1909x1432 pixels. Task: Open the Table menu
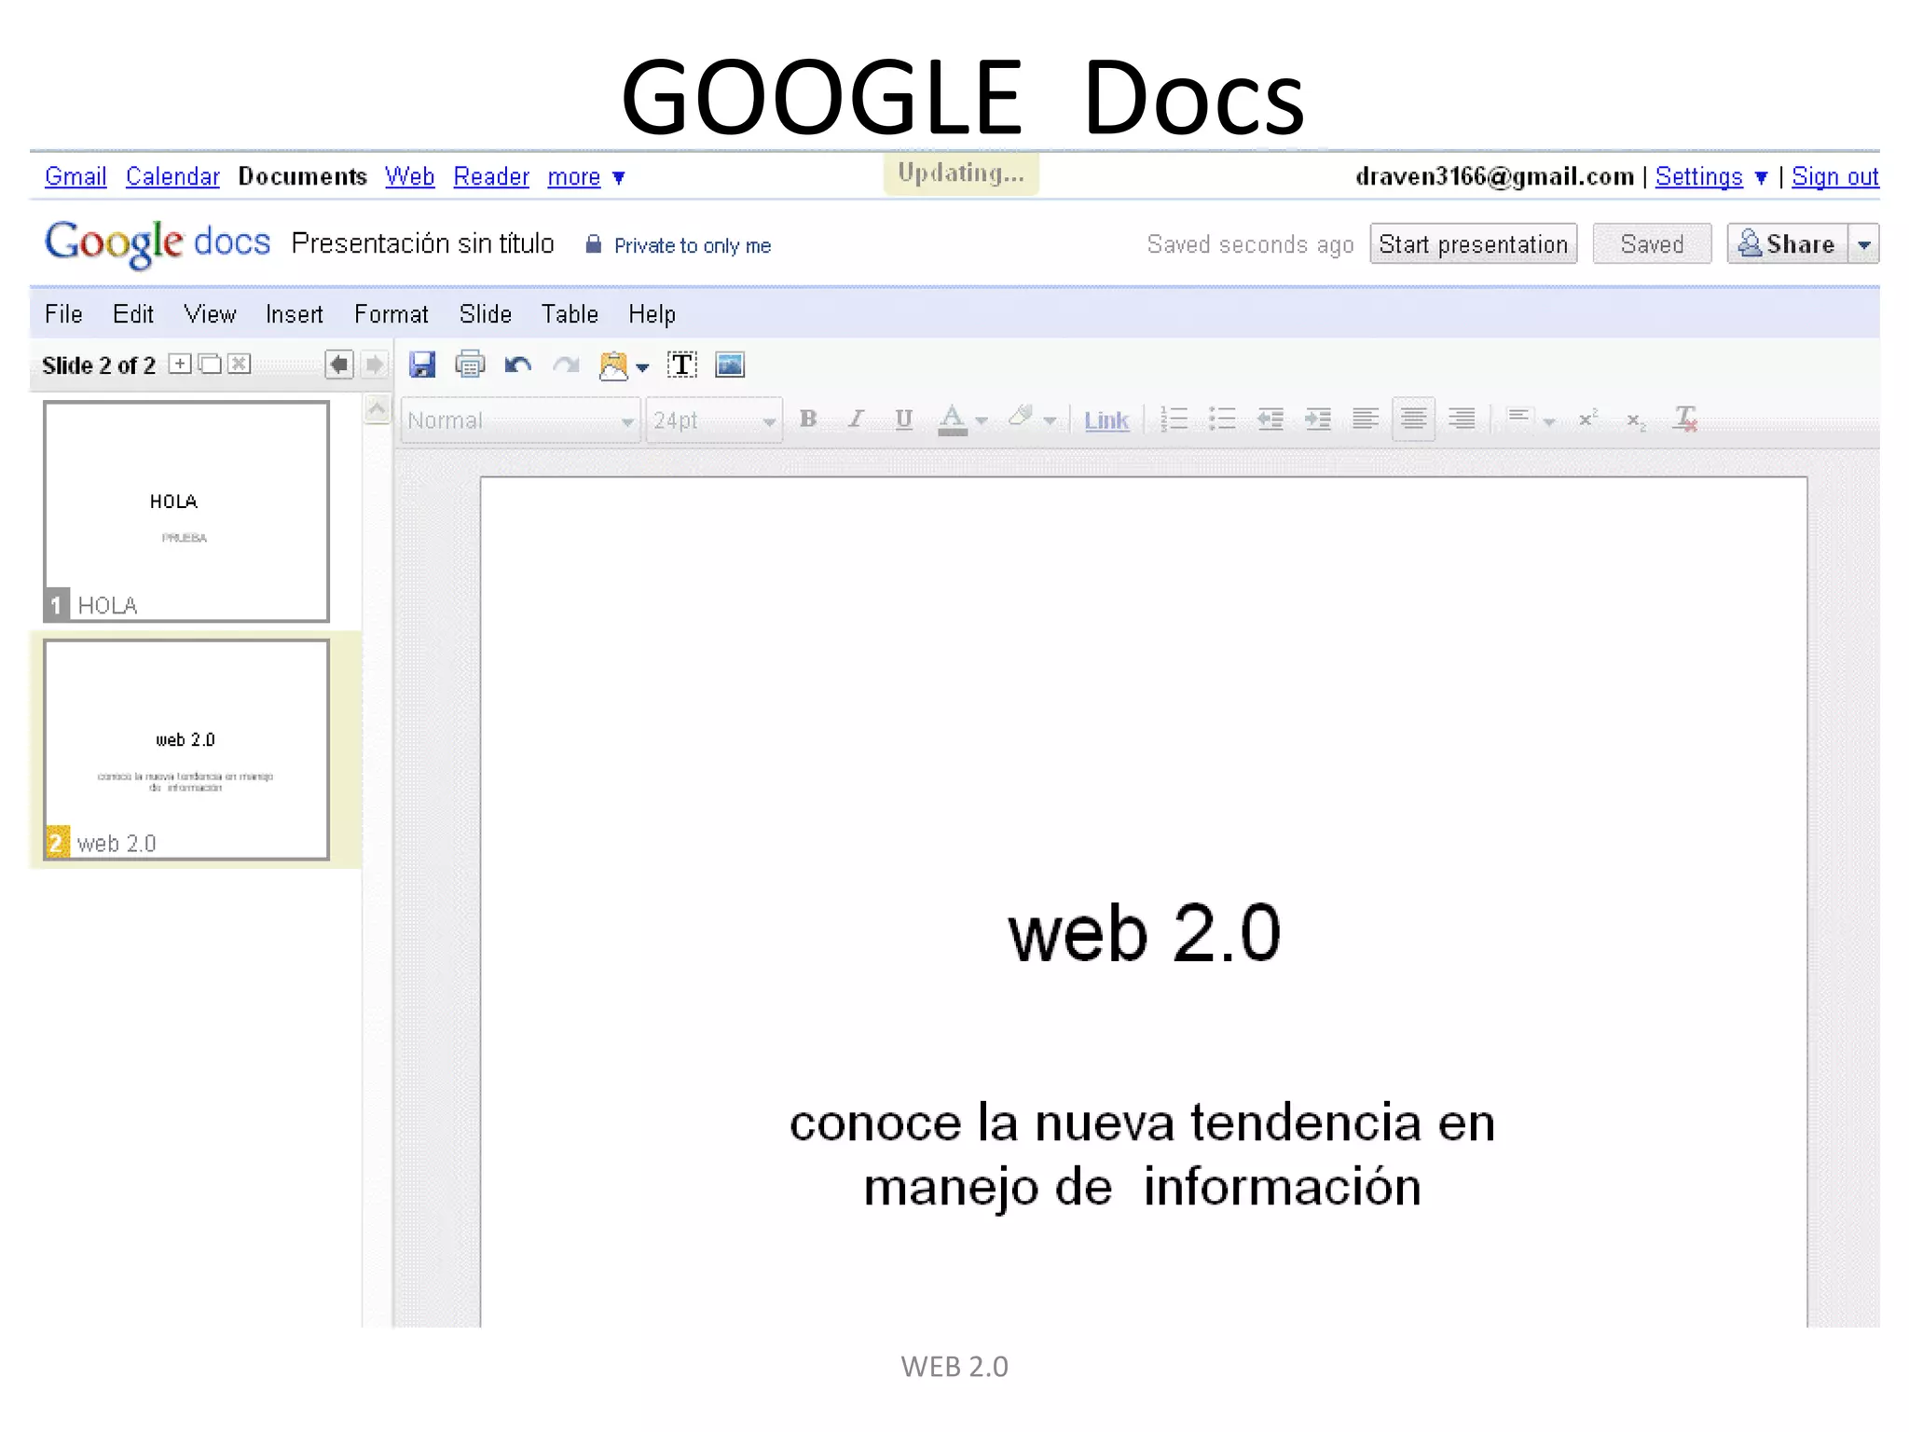click(570, 314)
